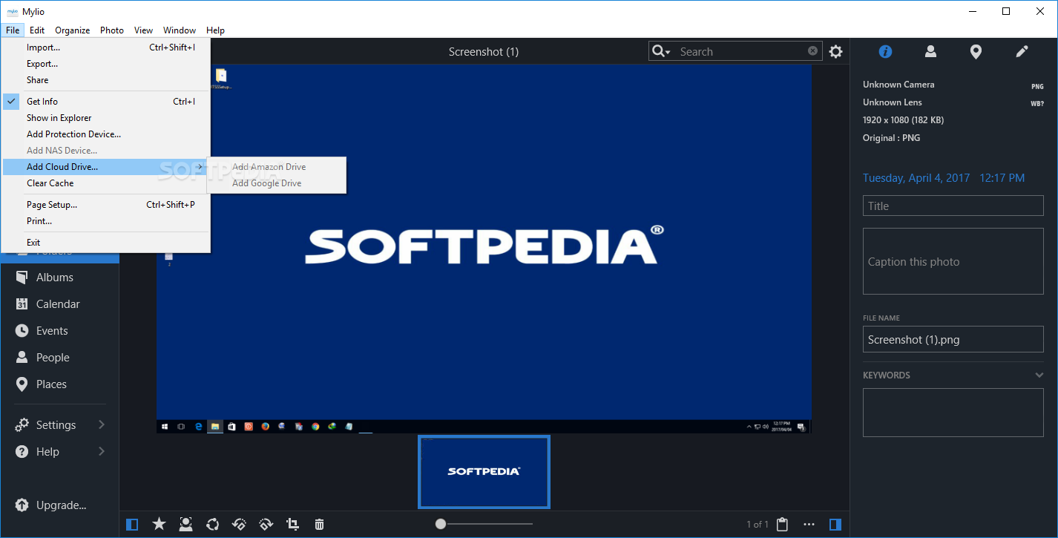Click the star rating icon
The image size is (1058, 538).
coord(159,525)
